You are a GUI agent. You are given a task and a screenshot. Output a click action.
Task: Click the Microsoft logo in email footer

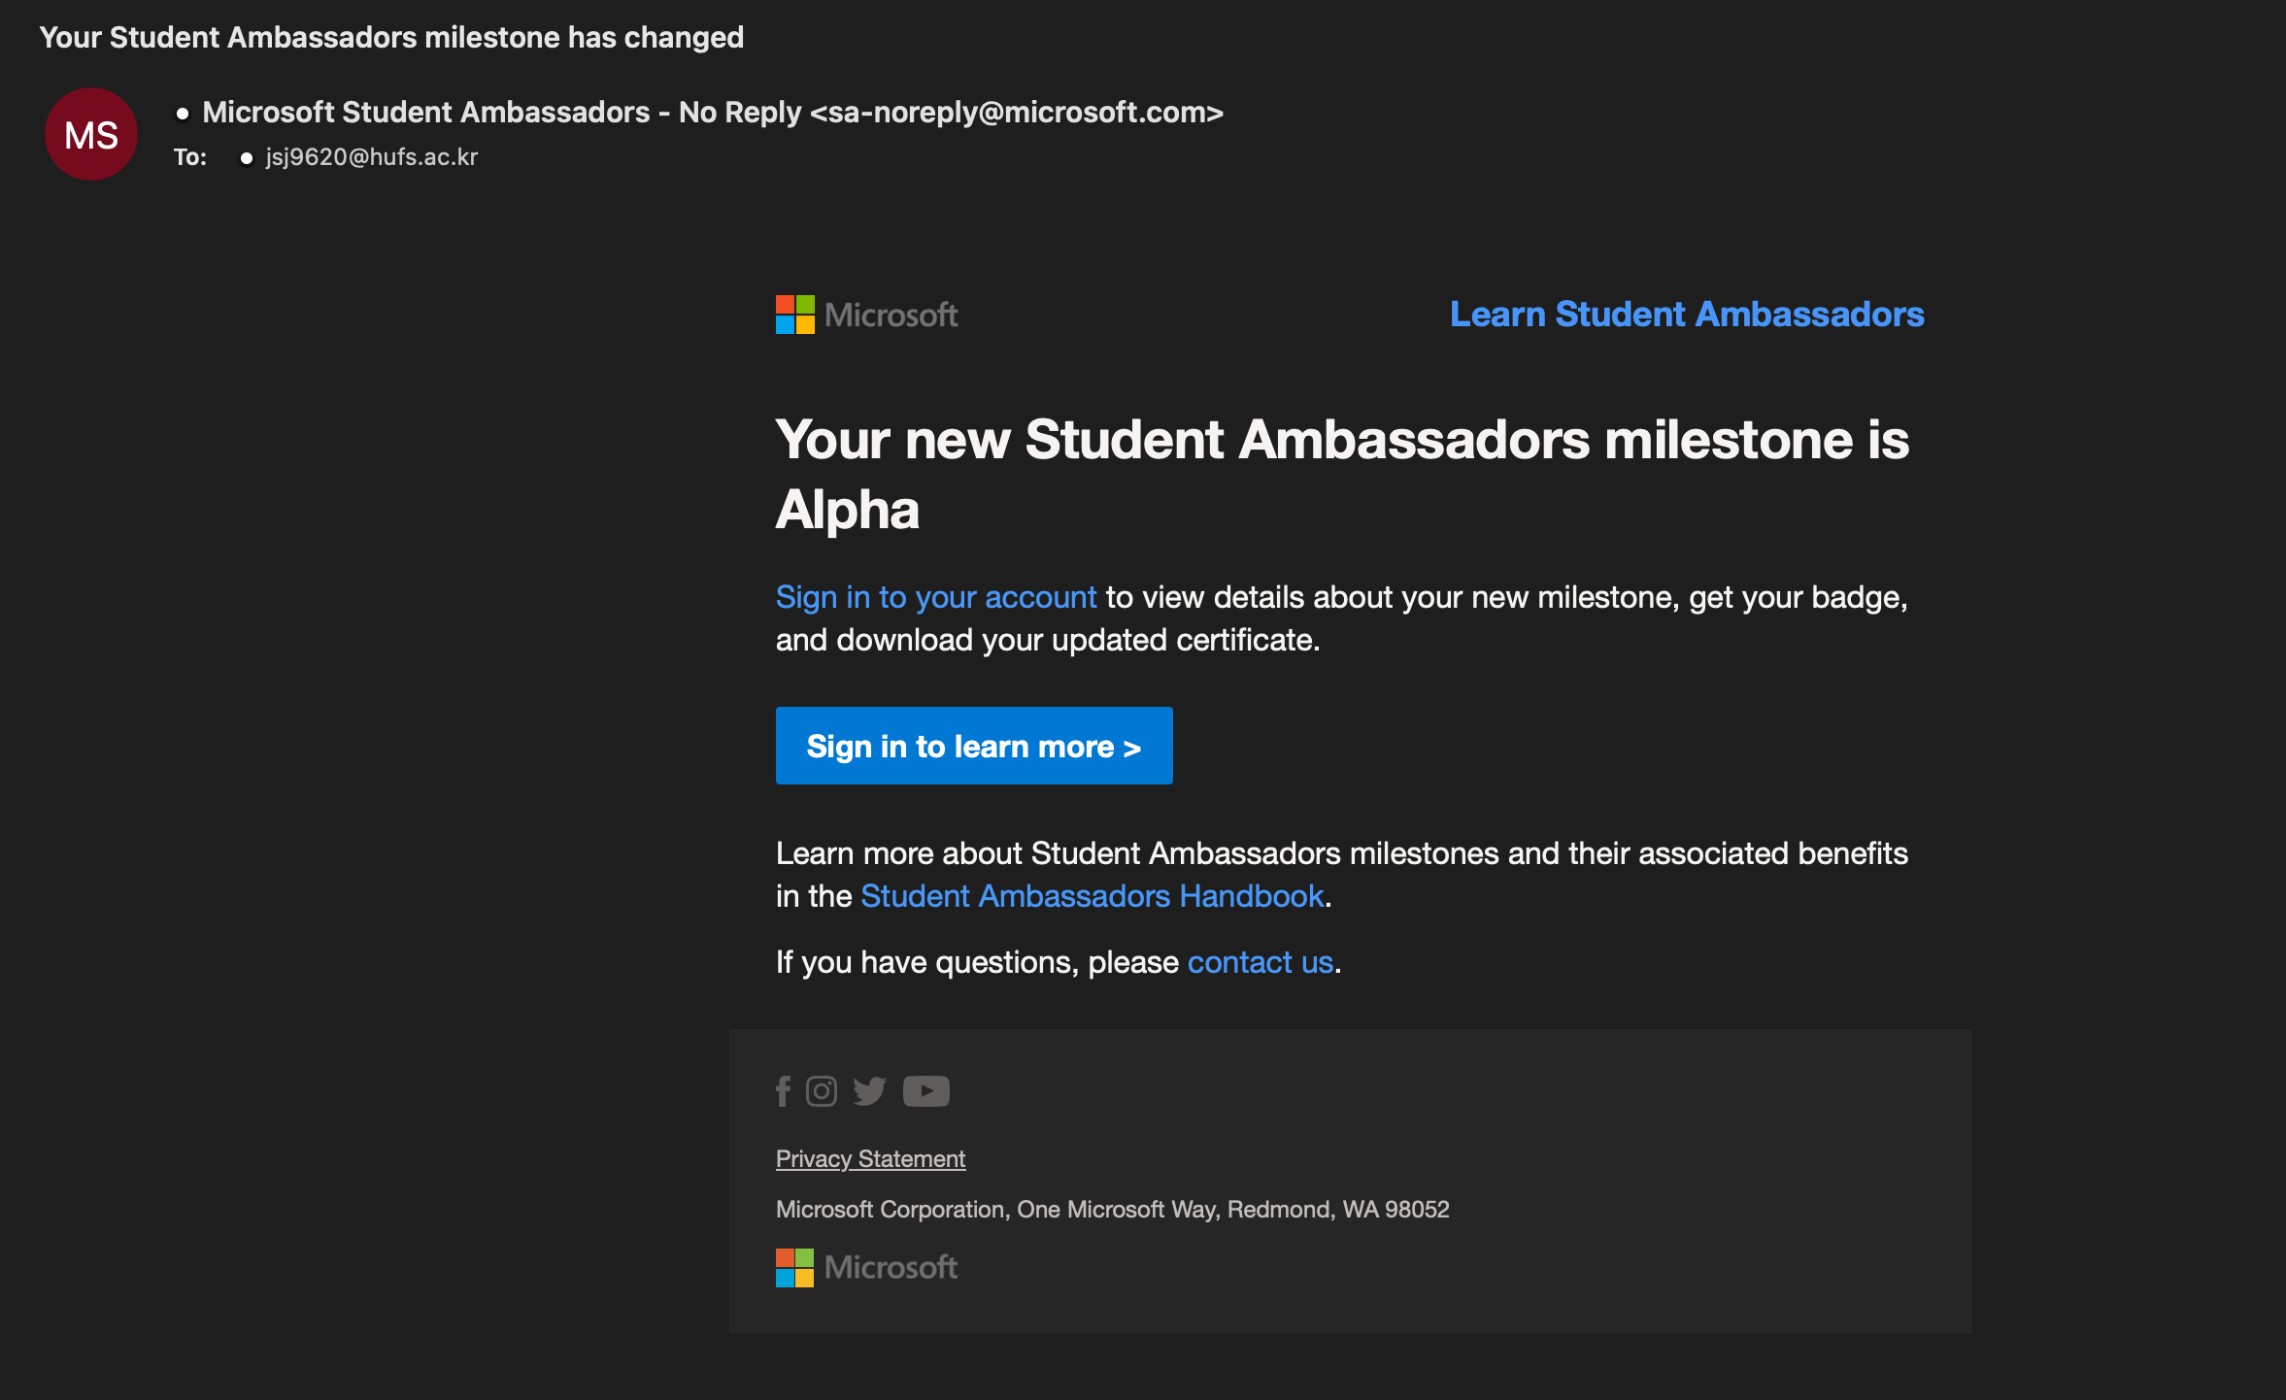coord(866,1268)
